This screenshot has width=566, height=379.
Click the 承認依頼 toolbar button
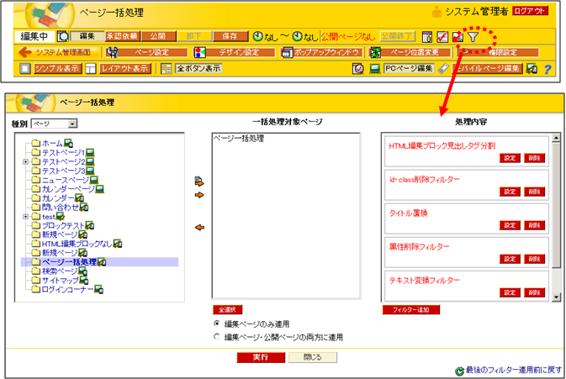[123, 36]
